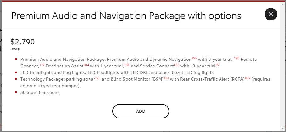Viewport: 286px width, 132px height.
Task: Click the scrollbar down arrow
Action: click(x=283, y=129)
